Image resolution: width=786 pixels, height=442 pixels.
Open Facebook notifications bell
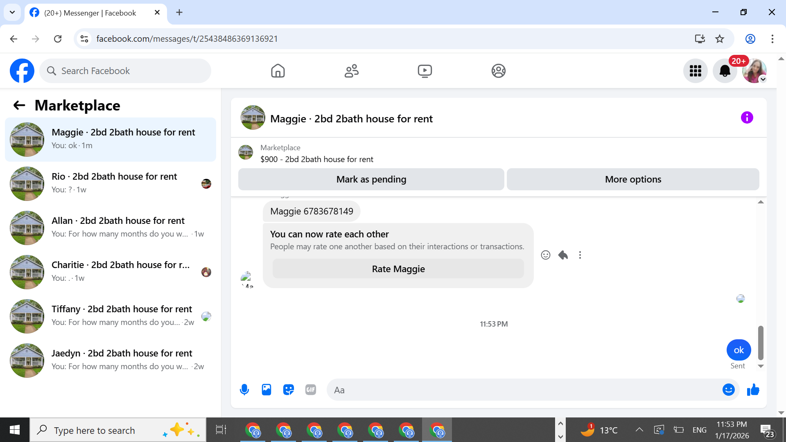point(725,71)
